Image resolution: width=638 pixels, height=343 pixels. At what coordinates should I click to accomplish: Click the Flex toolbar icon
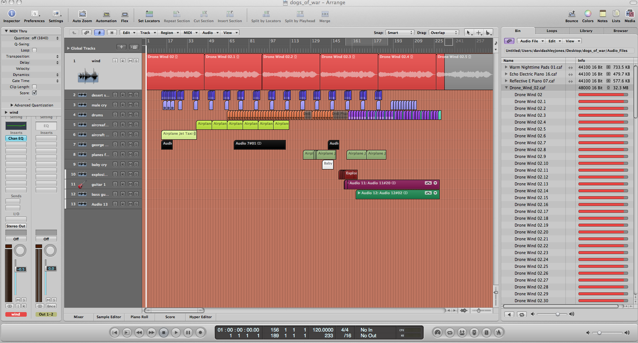tap(125, 14)
